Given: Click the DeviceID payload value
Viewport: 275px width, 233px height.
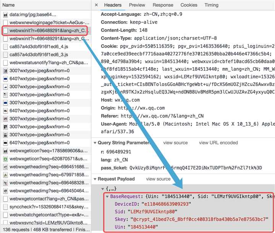Looking at the screenshot, I should click(166, 204).
